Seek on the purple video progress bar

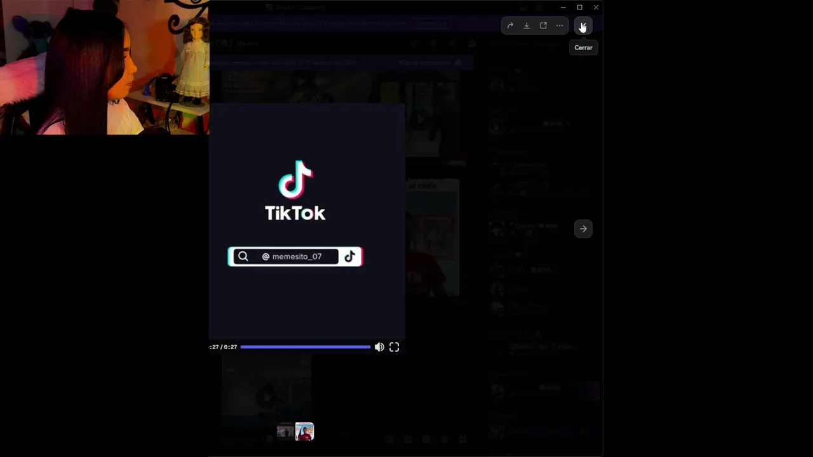click(x=306, y=347)
